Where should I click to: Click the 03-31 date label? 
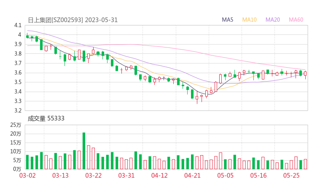[x=126, y=176]
